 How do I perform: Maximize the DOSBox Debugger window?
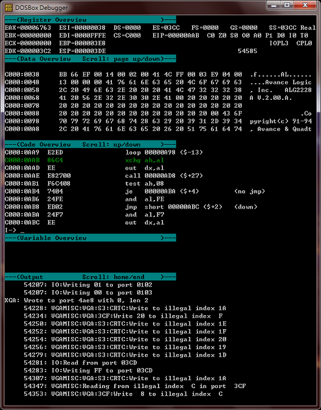coord(287,5)
